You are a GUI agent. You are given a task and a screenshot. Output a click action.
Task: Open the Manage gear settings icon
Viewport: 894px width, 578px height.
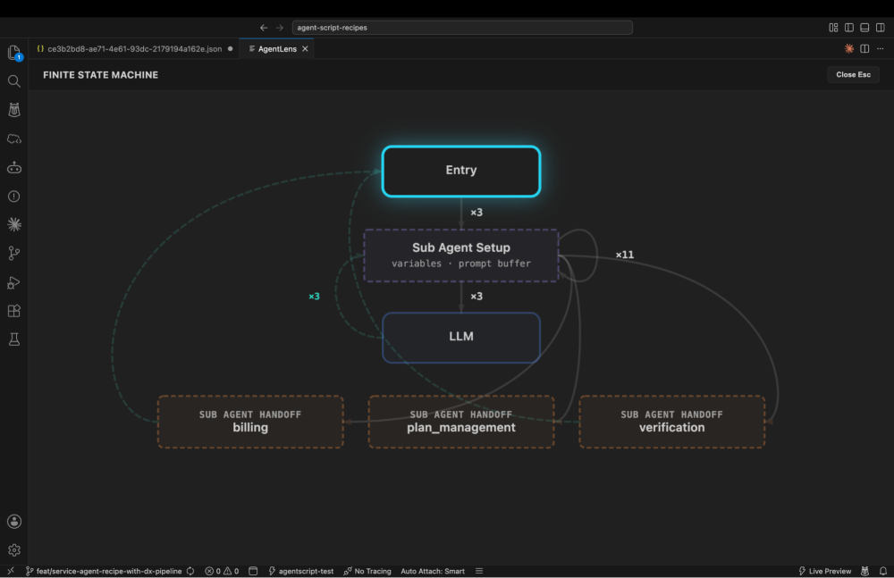14,550
